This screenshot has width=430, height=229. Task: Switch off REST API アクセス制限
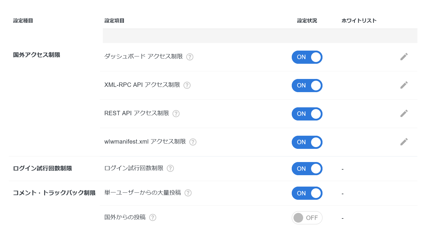coord(307,114)
